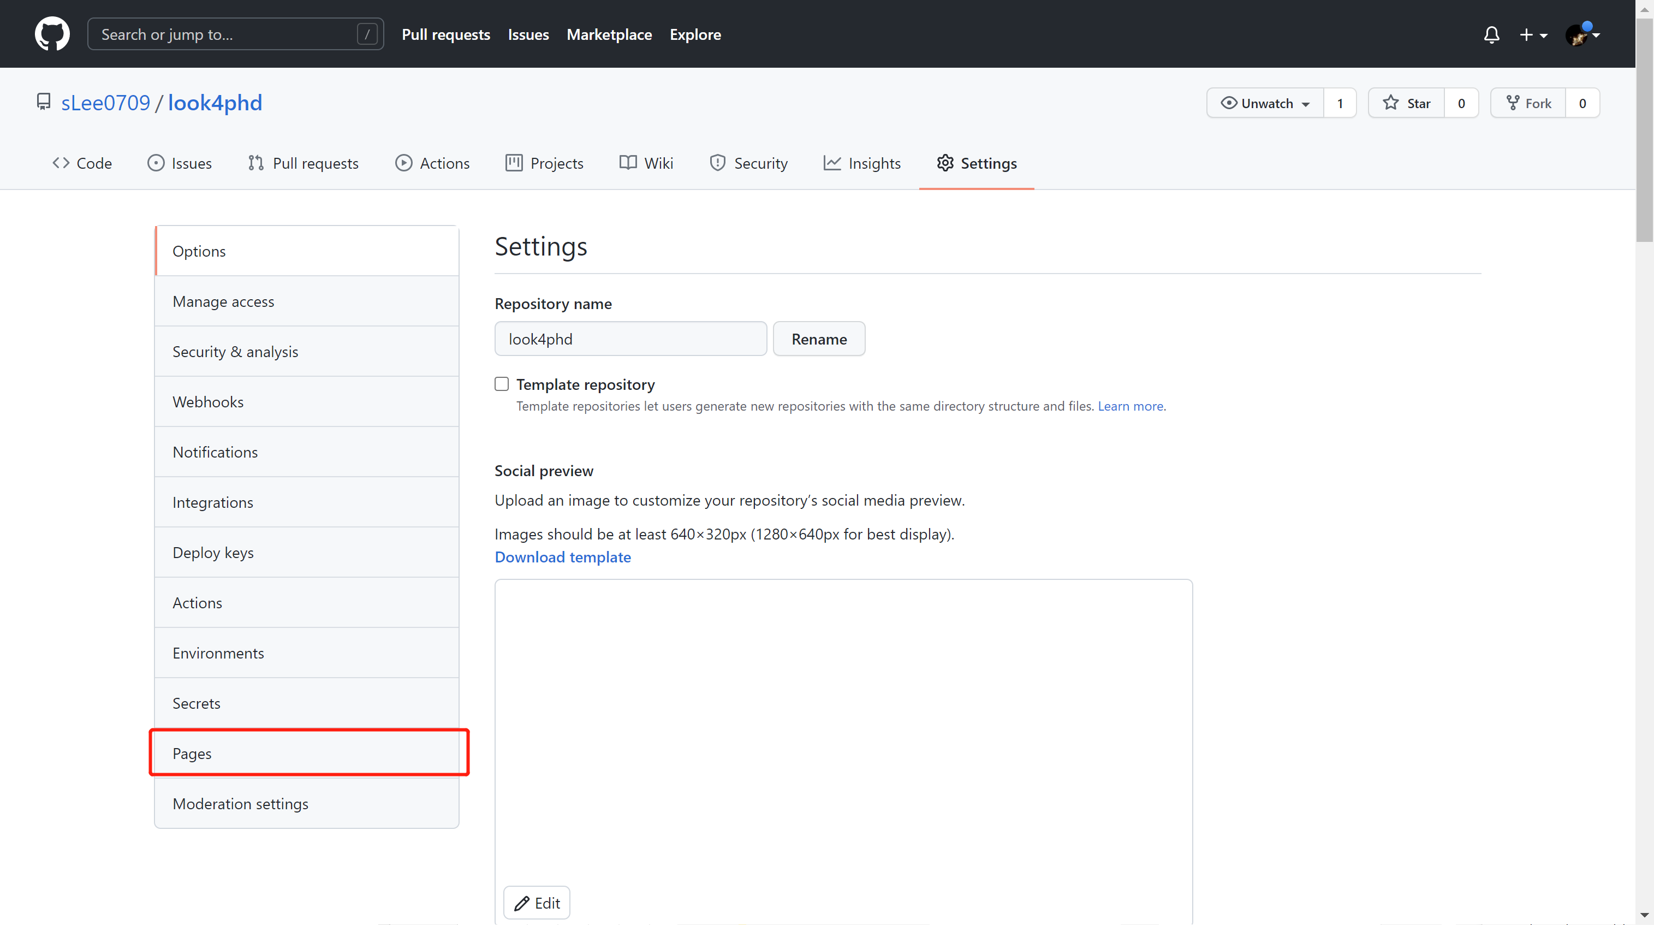
Task: Open Webhooks settings
Action: tap(307, 401)
